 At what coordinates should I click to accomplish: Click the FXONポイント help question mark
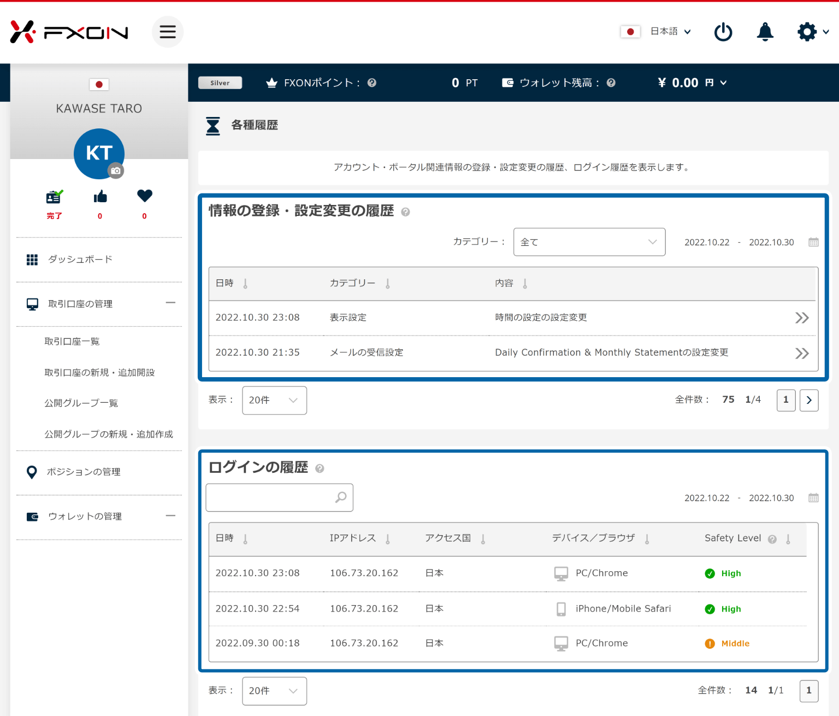[372, 83]
